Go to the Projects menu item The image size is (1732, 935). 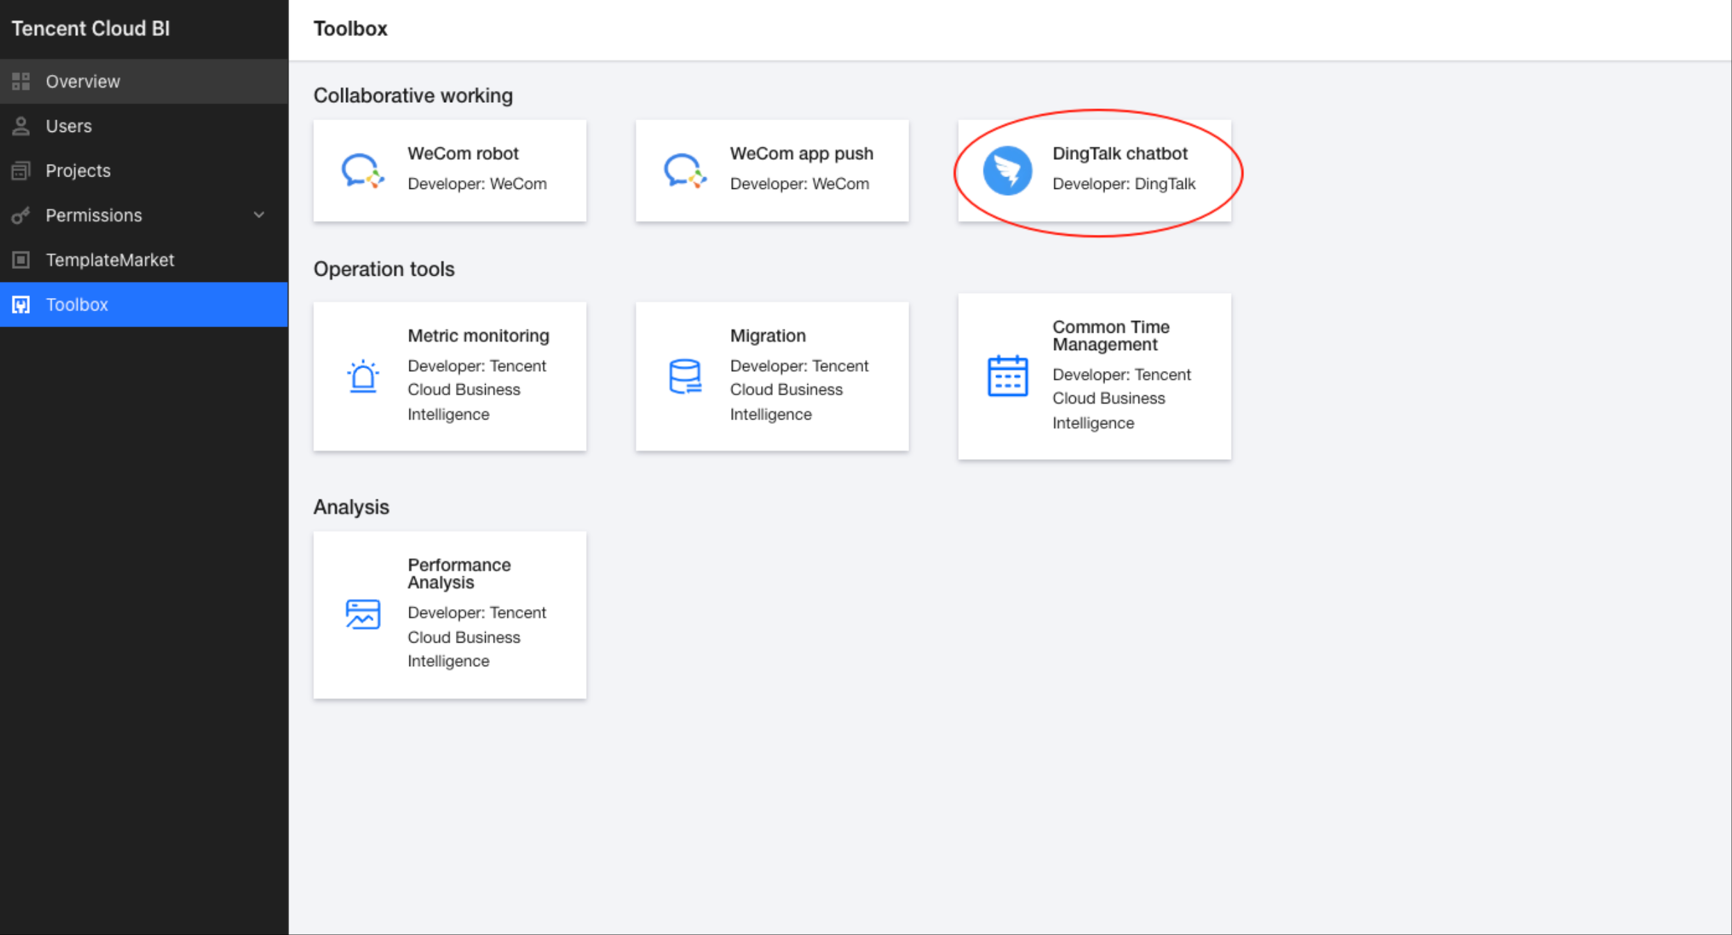[x=78, y=171]
